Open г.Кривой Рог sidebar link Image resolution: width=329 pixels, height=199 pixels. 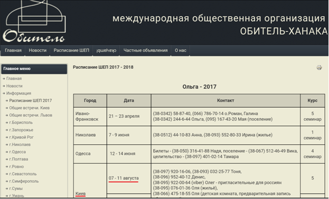click(x=22, y=137)
